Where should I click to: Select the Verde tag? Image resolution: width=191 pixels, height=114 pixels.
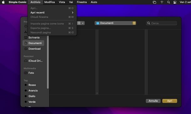pos(32,102)
